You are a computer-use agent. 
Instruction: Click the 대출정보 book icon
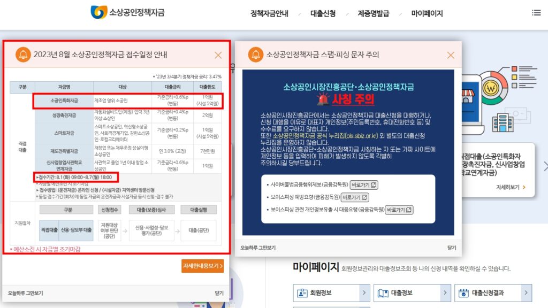coord(382,293)
